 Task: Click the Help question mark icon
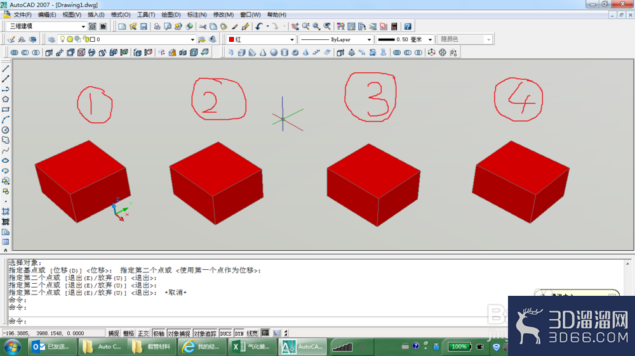click(x=408, y=27)
